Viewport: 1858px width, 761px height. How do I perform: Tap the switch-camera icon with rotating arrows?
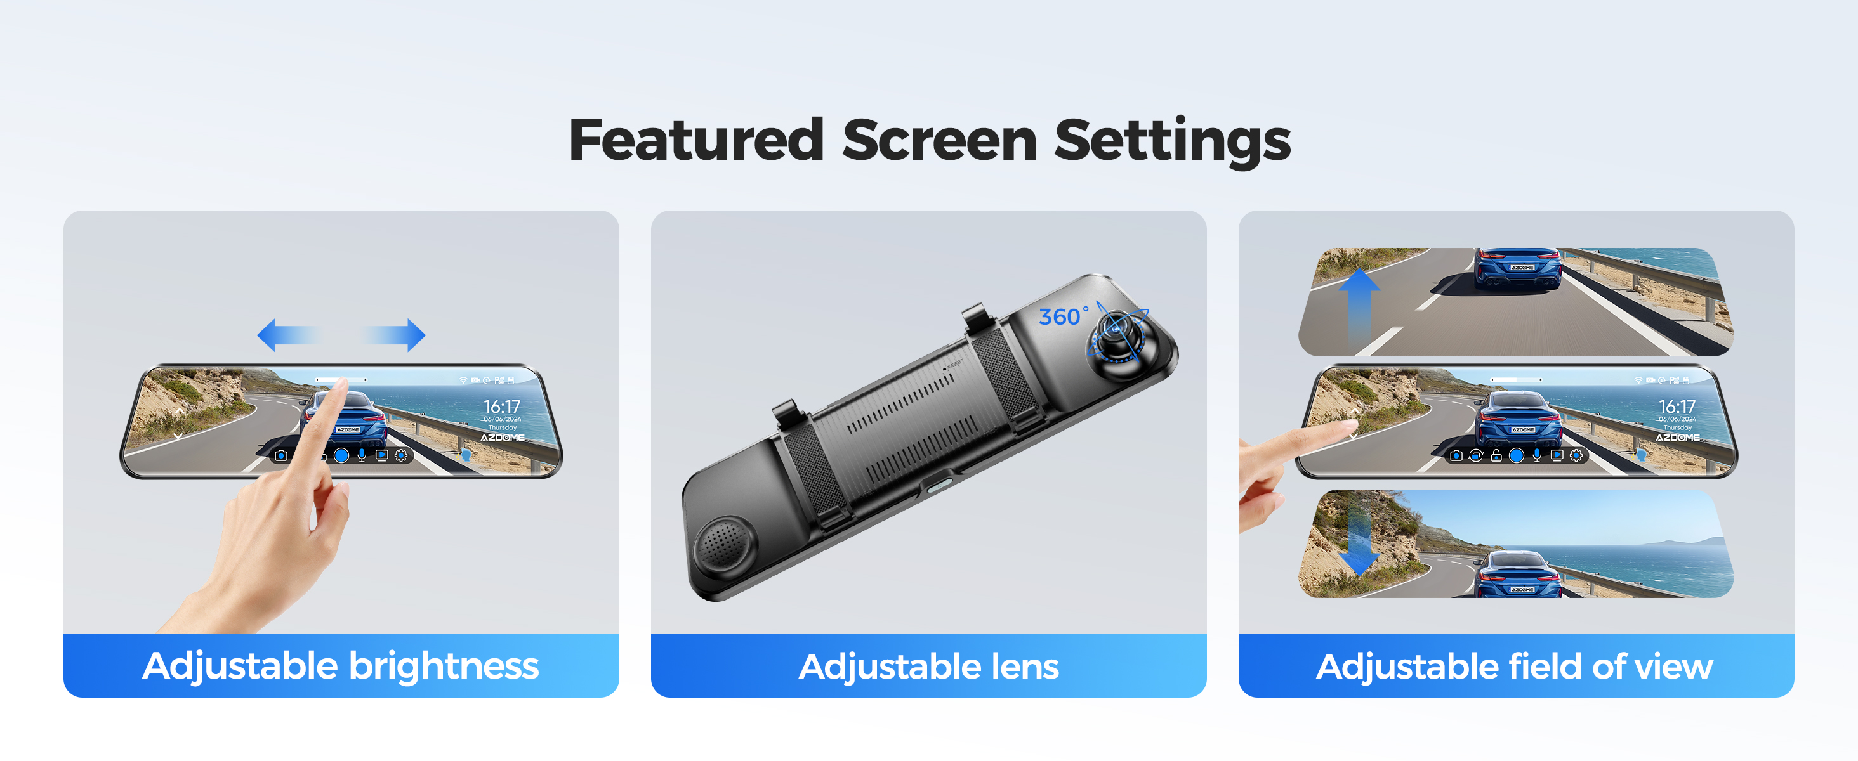pyautogui.click(x=1477, y=455)
